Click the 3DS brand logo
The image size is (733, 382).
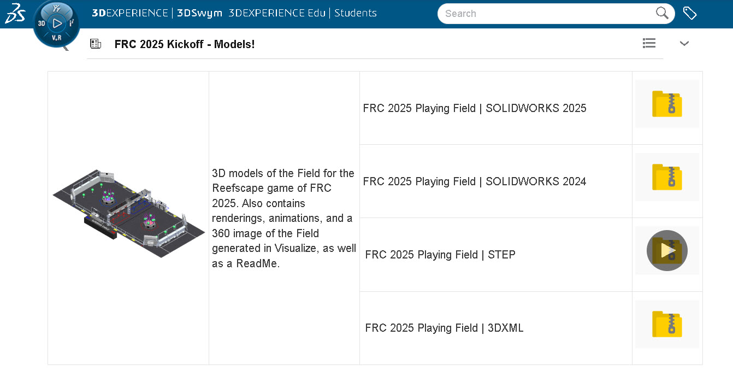[x=15, y=13]
